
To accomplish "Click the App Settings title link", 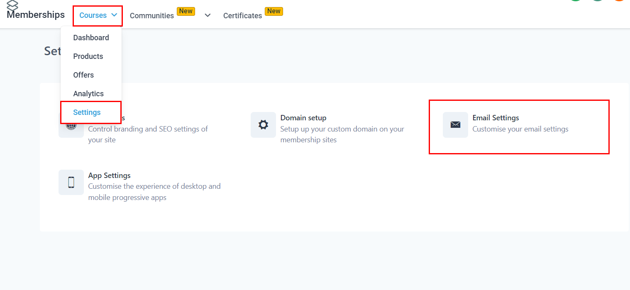I will point(109,175).
